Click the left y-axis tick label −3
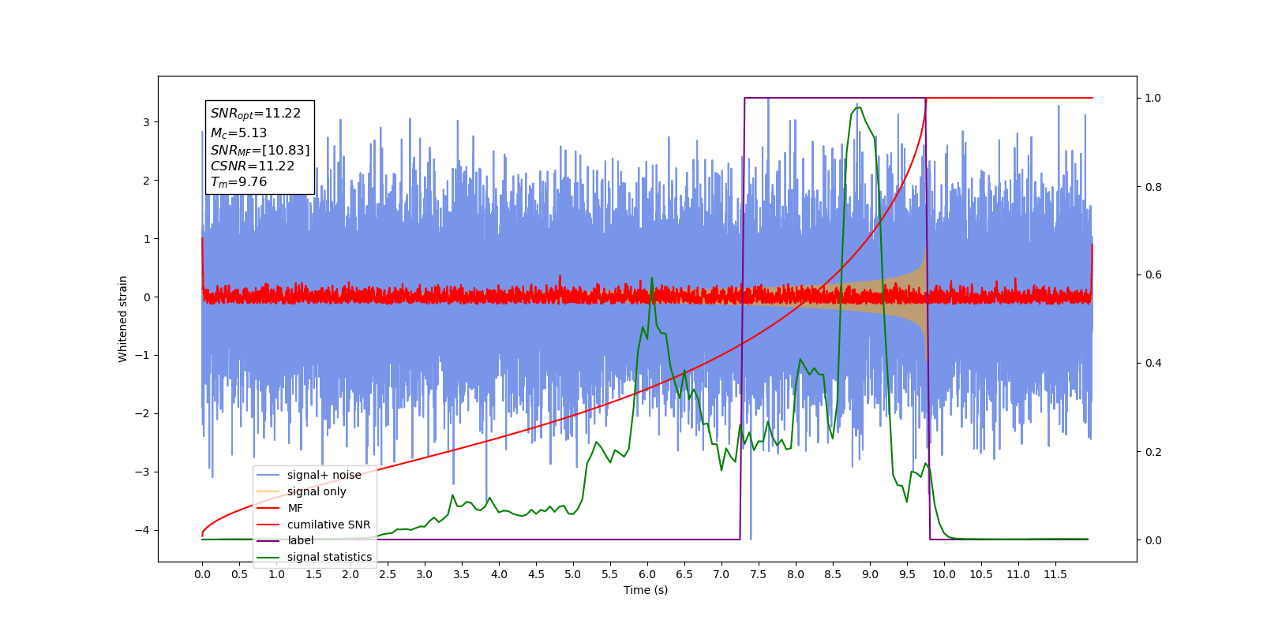1263x631 pixels. coord(142,472)
